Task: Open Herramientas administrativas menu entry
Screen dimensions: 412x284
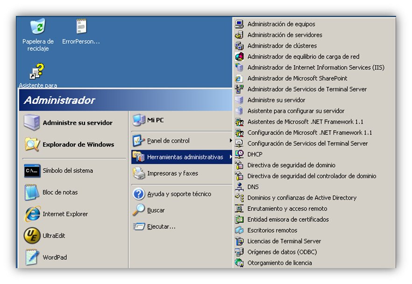Action: 182,157
